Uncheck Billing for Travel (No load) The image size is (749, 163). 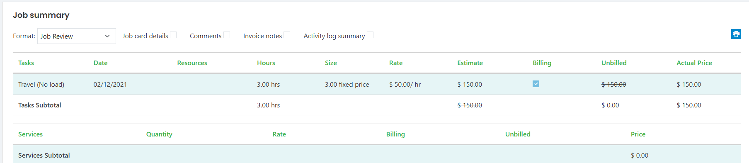536,84
